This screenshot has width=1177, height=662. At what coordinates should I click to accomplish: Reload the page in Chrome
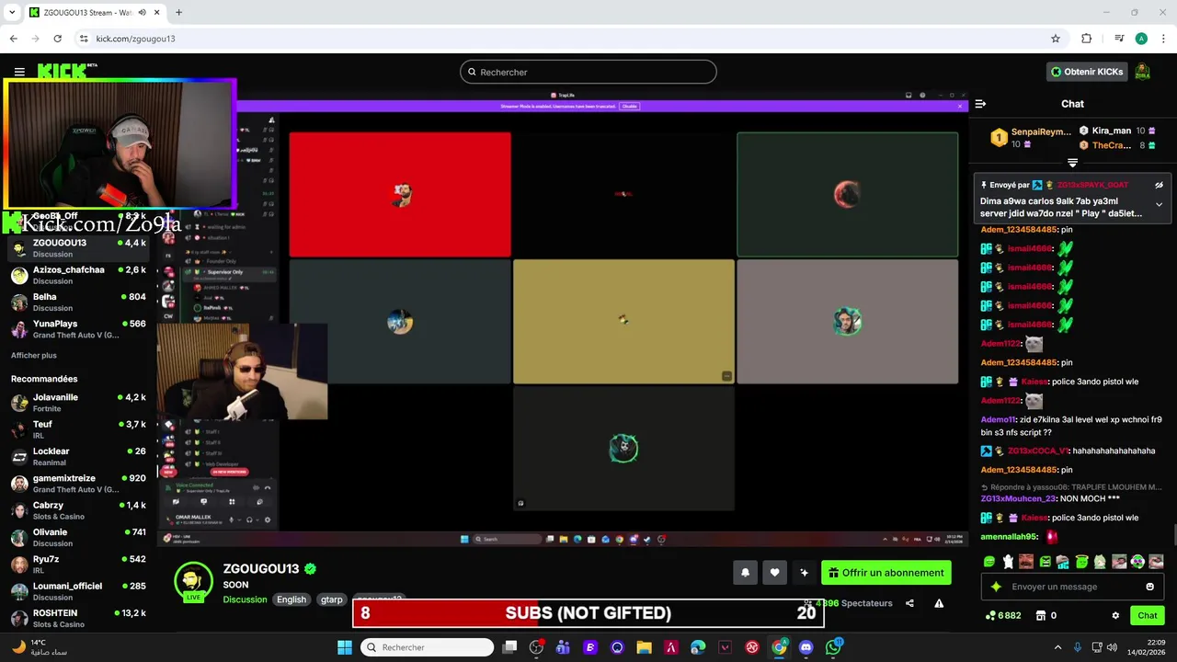(x=57, y=39)
